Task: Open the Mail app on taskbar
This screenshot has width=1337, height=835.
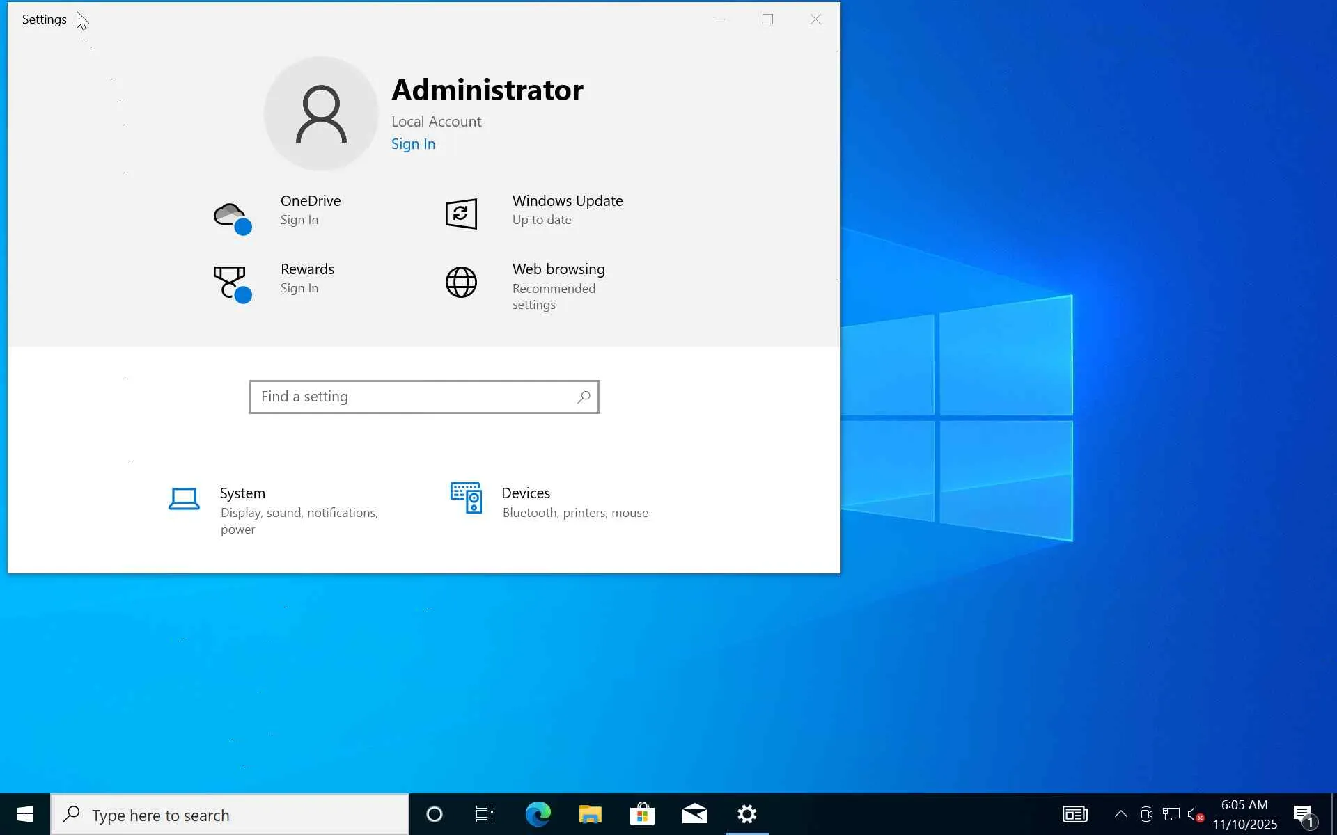Action: coord(694,814)
